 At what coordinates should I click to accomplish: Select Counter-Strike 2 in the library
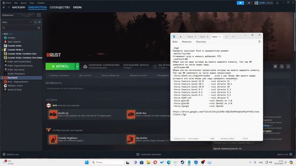(x=15, y=50)
